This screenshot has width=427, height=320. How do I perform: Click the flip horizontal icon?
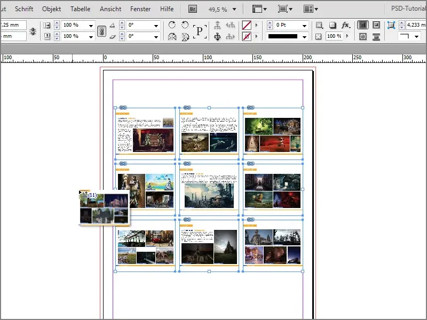pos(173,37)
